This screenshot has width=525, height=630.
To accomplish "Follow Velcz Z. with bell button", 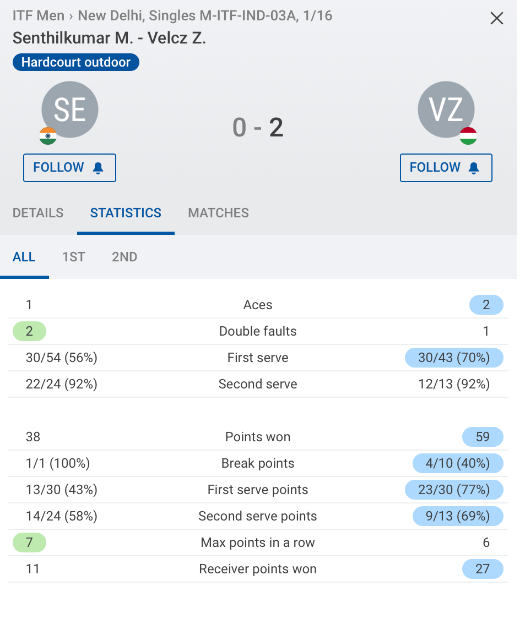I will tap(446, 168).
